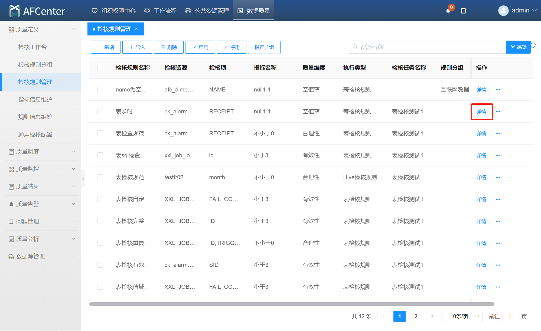Close the 检核规则管理 tab

click(x=136, y=29)
